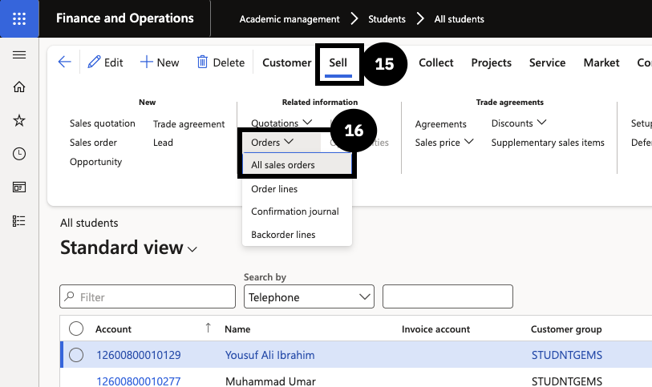Click Trade agreement under New
The image size is (652, 387).
(x=188, y=123)
